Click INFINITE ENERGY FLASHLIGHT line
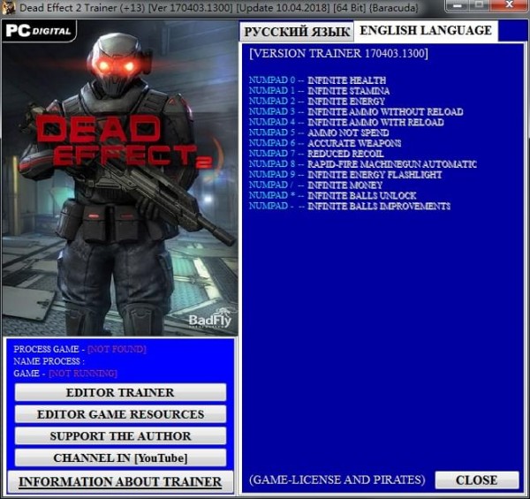This screenshot has height=499, width=530. [345, 175]
